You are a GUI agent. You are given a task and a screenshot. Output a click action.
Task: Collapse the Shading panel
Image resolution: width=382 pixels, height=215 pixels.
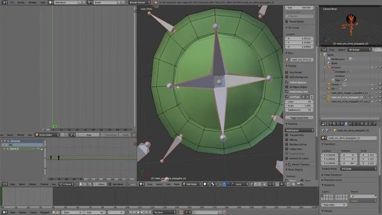292,124
